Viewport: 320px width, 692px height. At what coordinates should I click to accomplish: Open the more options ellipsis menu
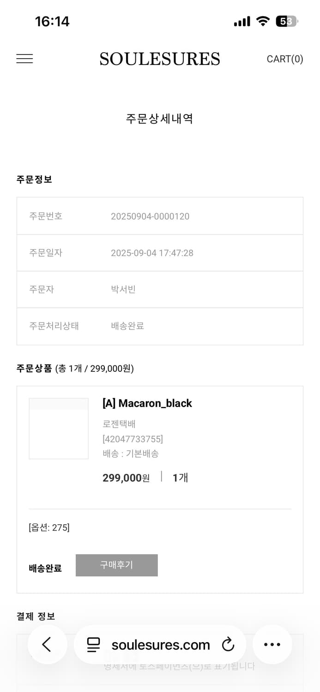272,644
